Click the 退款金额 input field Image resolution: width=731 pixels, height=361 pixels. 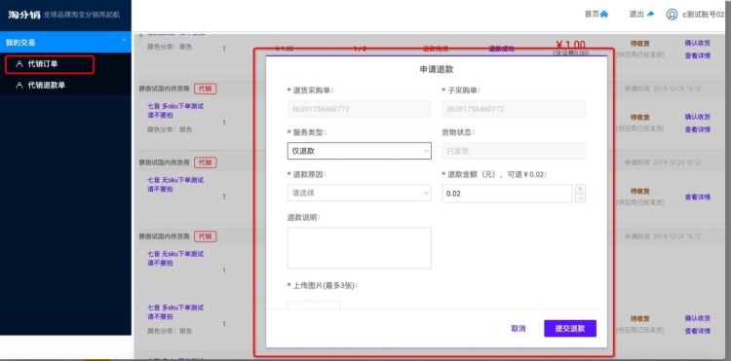pos(507,194)
